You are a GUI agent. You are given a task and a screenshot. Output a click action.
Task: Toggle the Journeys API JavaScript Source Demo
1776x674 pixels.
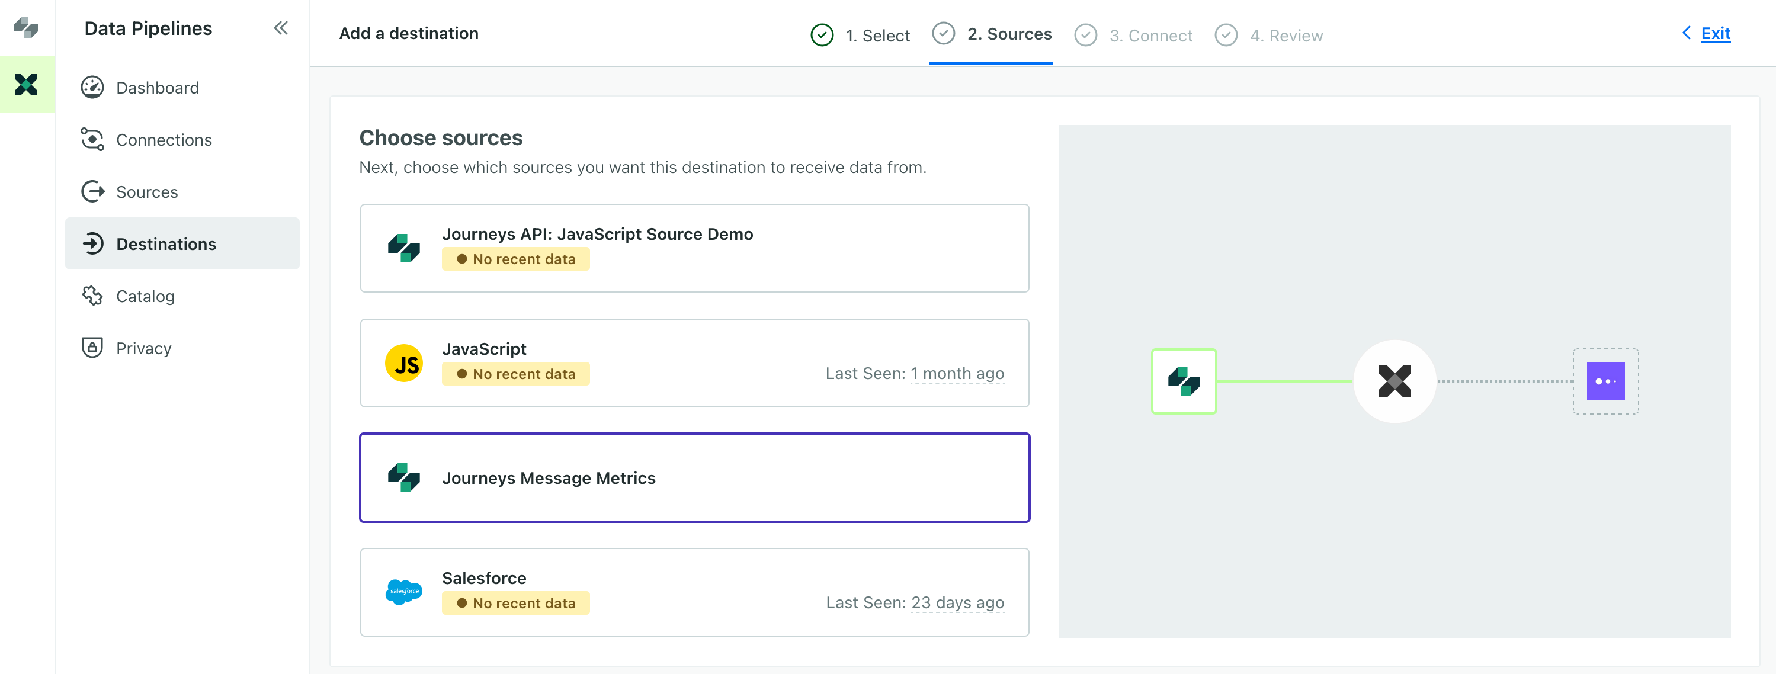695,248
